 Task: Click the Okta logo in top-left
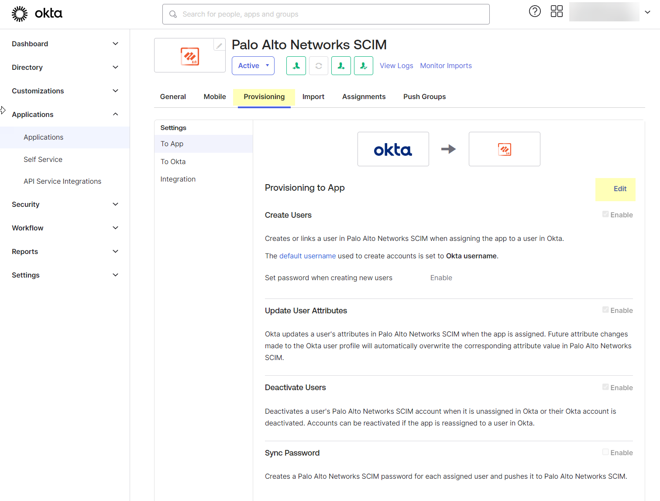[37, 14]
